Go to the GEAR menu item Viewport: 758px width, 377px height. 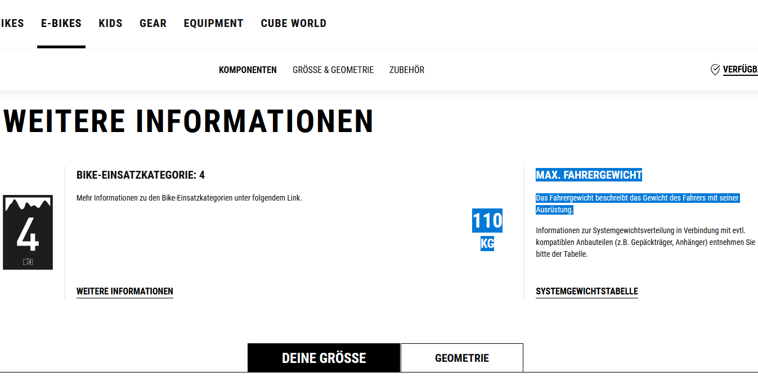[x=153, y=24]
